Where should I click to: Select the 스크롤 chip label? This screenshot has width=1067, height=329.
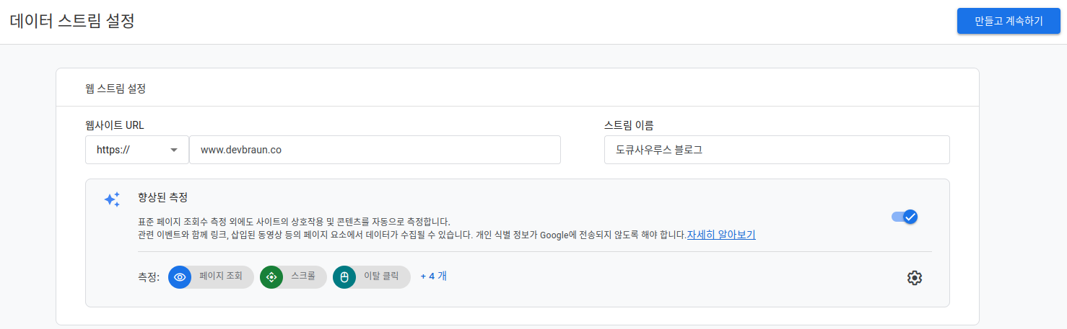[x=303, y=276]
